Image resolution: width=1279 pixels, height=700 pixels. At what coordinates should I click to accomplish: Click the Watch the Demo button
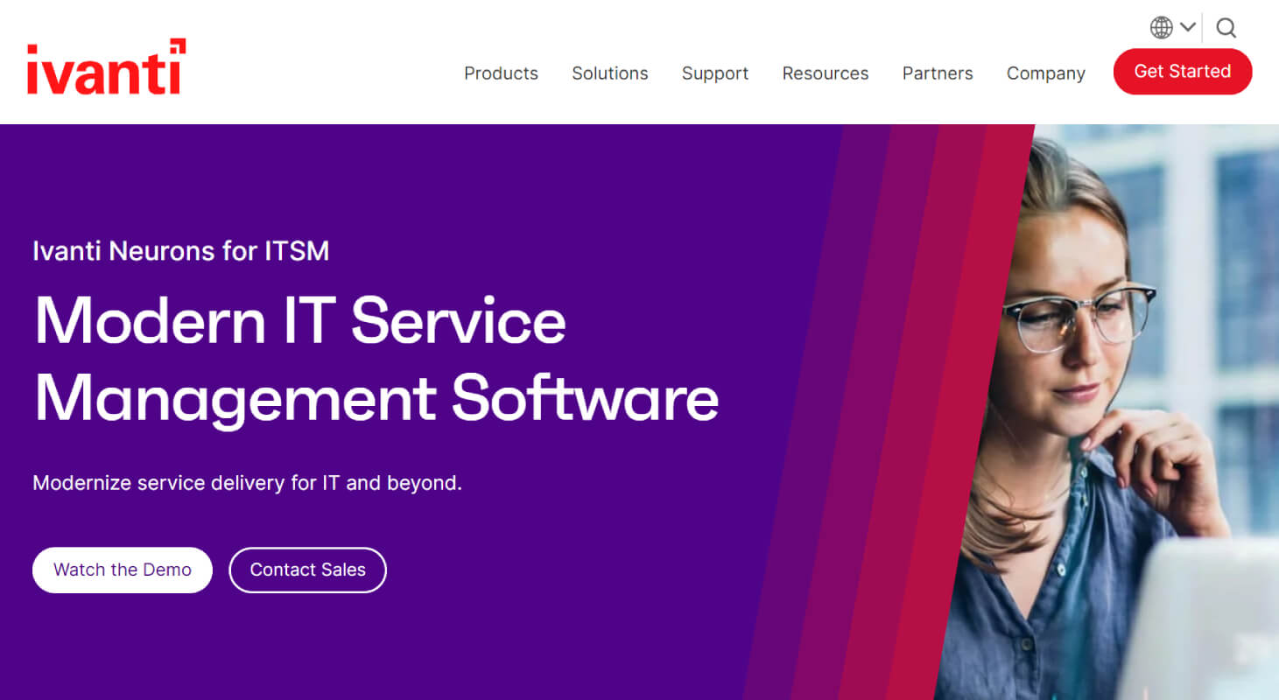pyautogui.click(x=123, y=570)
